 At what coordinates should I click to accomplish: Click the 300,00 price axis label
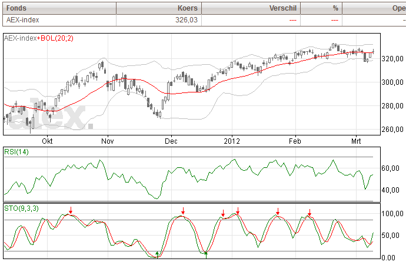click(x=392, y=82)
